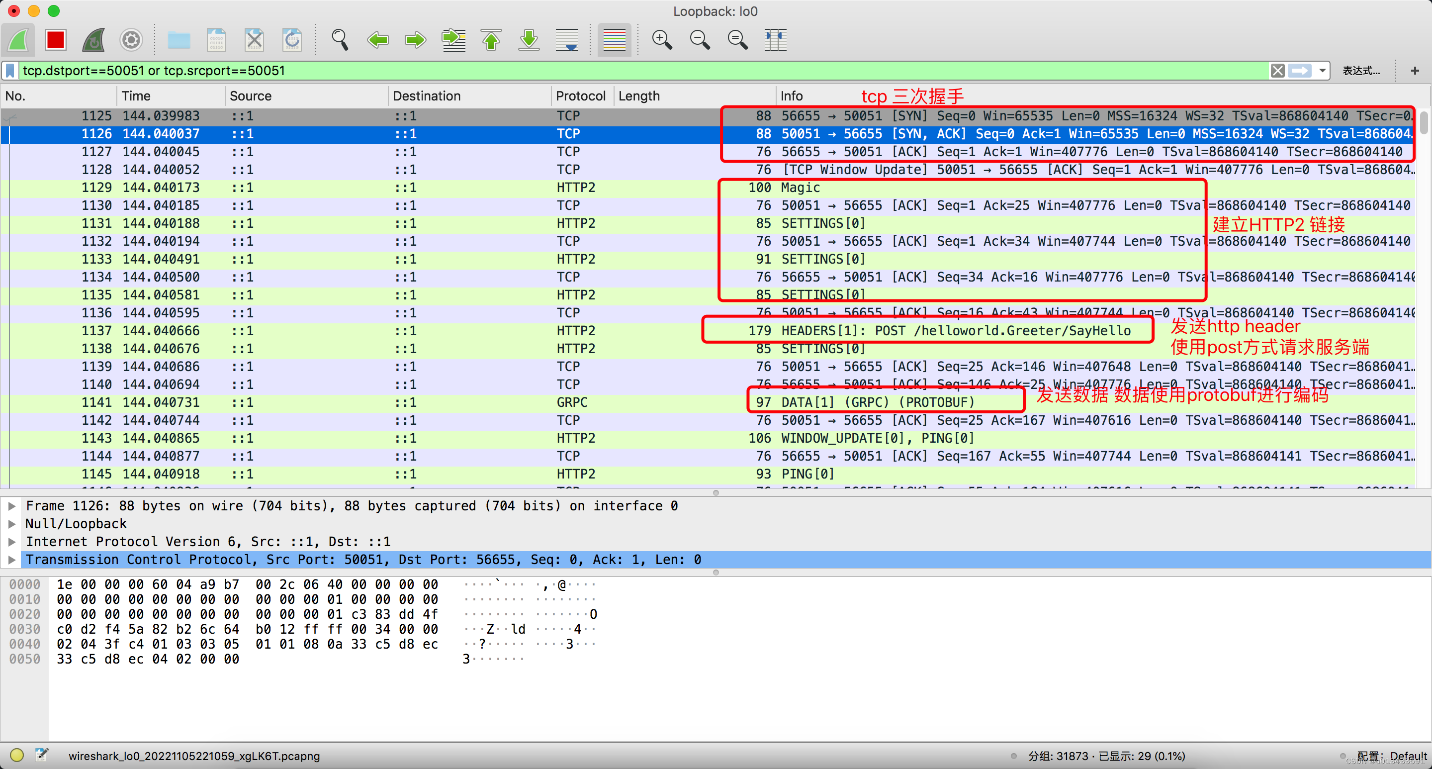The width and height of the screenshot is (1432, 769).
Task: Select packet 1127 ACK row
Action: click(708, 152)
